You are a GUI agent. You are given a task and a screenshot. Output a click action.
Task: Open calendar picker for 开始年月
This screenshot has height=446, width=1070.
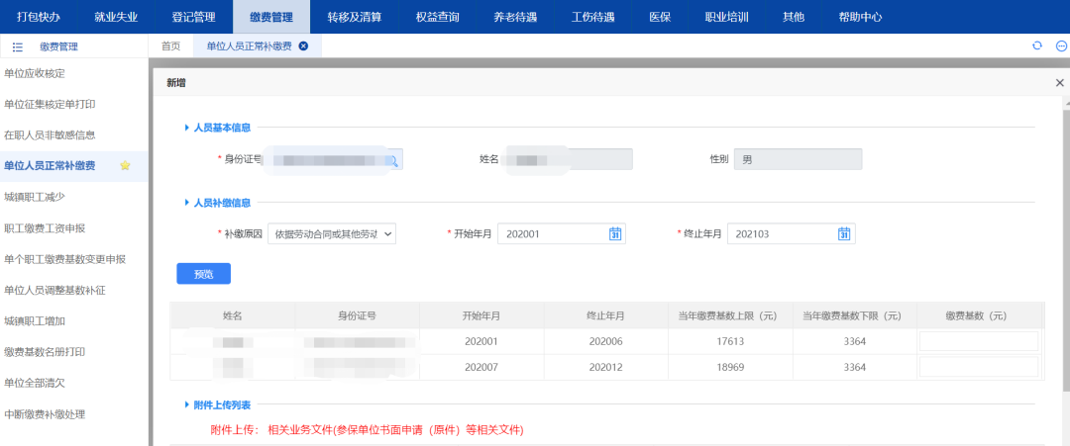coord(614,233)
